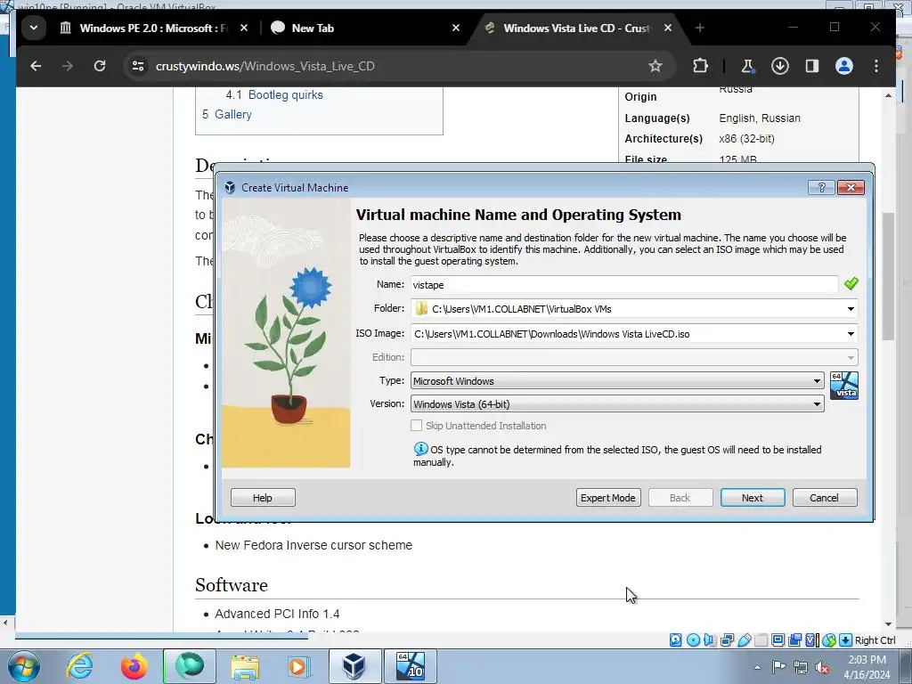Click the hard disk activity indicator in VirtualBox status bar
Viewport: 912px width, 684px height.
[x=675, y=640]
